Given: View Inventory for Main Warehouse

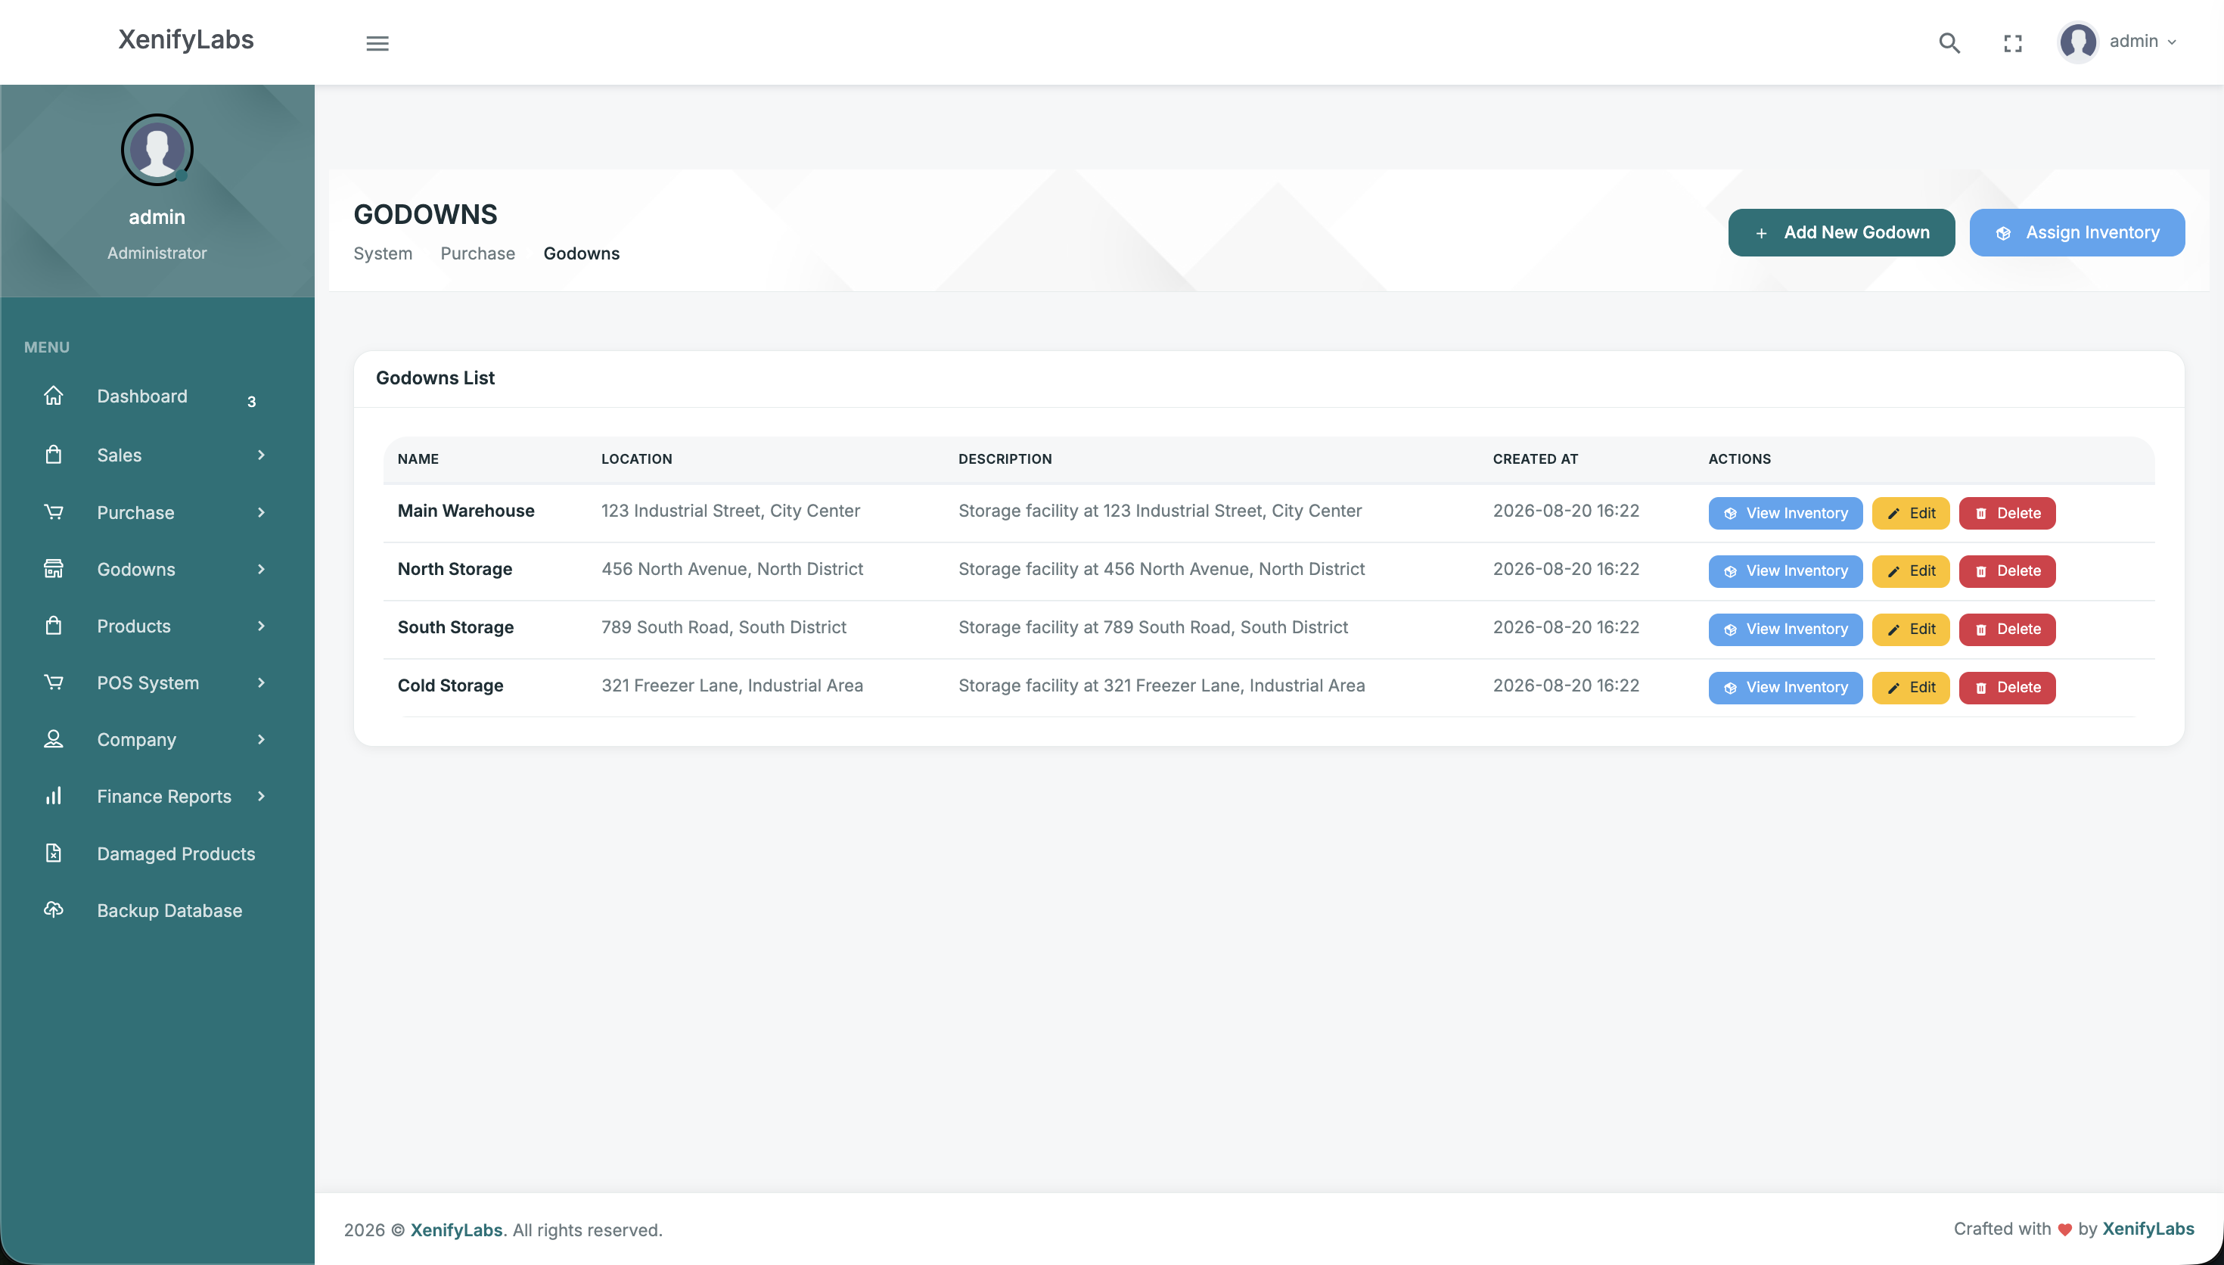Looking at the screenshot, I should point(1784,513).
